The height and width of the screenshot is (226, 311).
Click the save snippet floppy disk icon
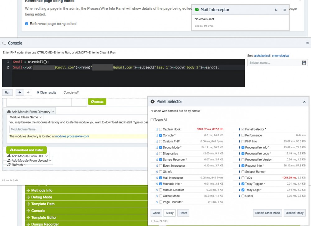coord(304,63)
